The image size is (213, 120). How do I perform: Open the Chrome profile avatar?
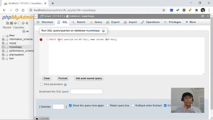(x=203, y=10)
